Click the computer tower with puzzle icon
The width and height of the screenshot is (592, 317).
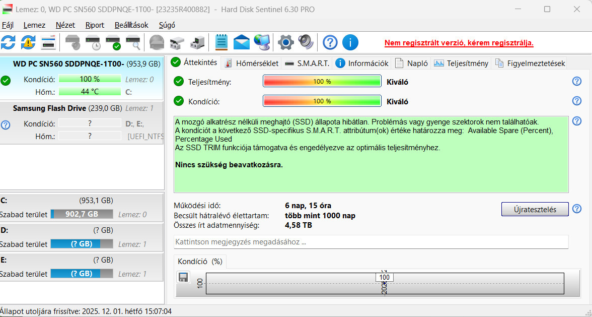[197, 42]
